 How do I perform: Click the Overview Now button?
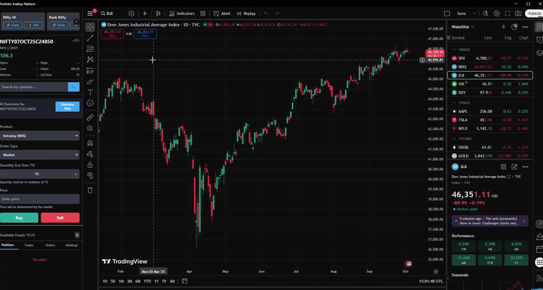pos(67,106)
